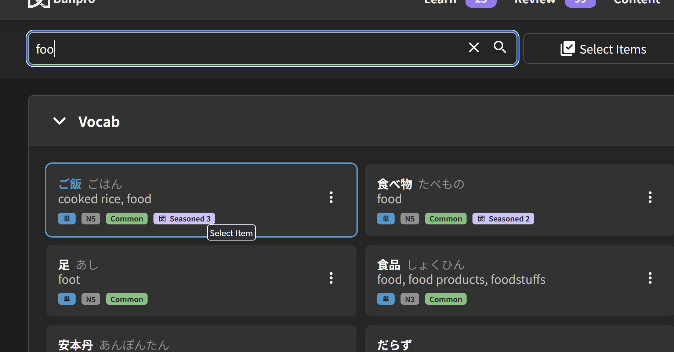Clear the search field with X icon
The height and width of the screenshot is (352, 674).
click(x=474, y=48)
